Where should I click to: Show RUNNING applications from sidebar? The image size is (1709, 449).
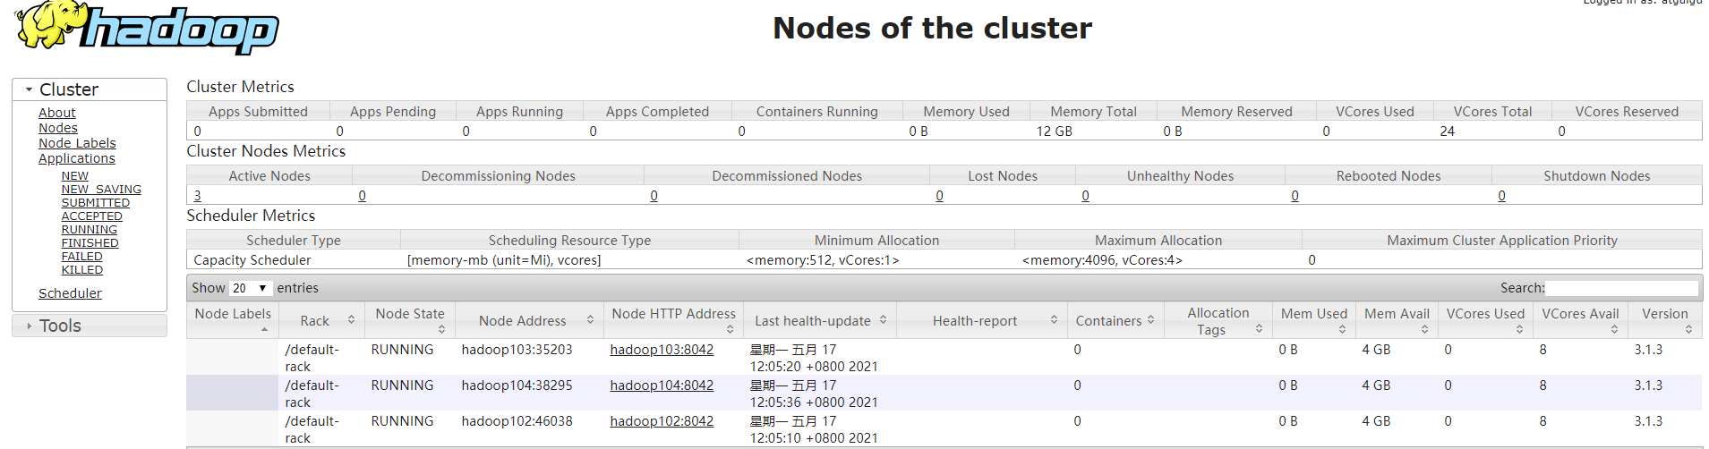(89, 230)
